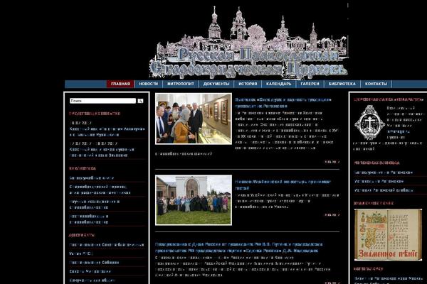Open the КАЛЕНДАРЬ menu item

tap(278, 84)
